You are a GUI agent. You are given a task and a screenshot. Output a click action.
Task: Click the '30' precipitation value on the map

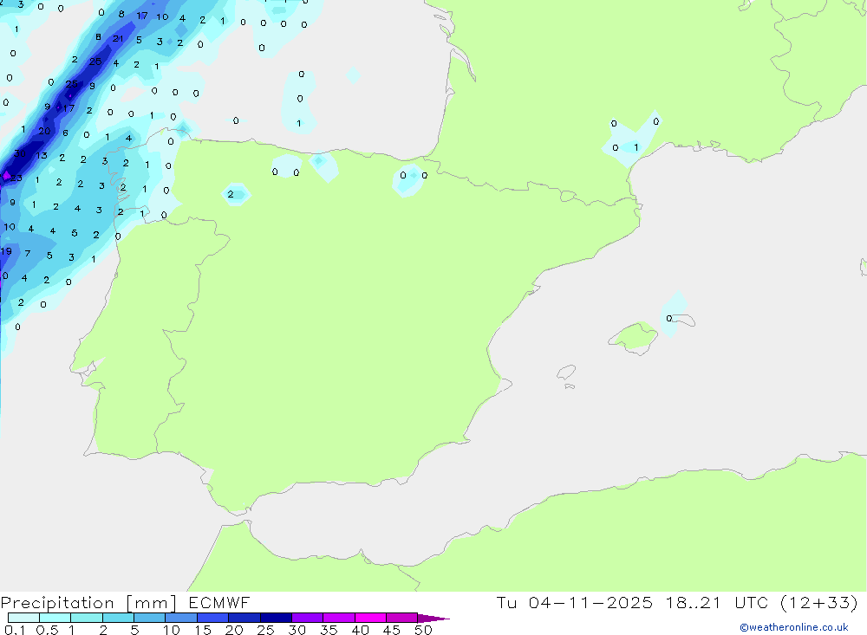[20, 153]
